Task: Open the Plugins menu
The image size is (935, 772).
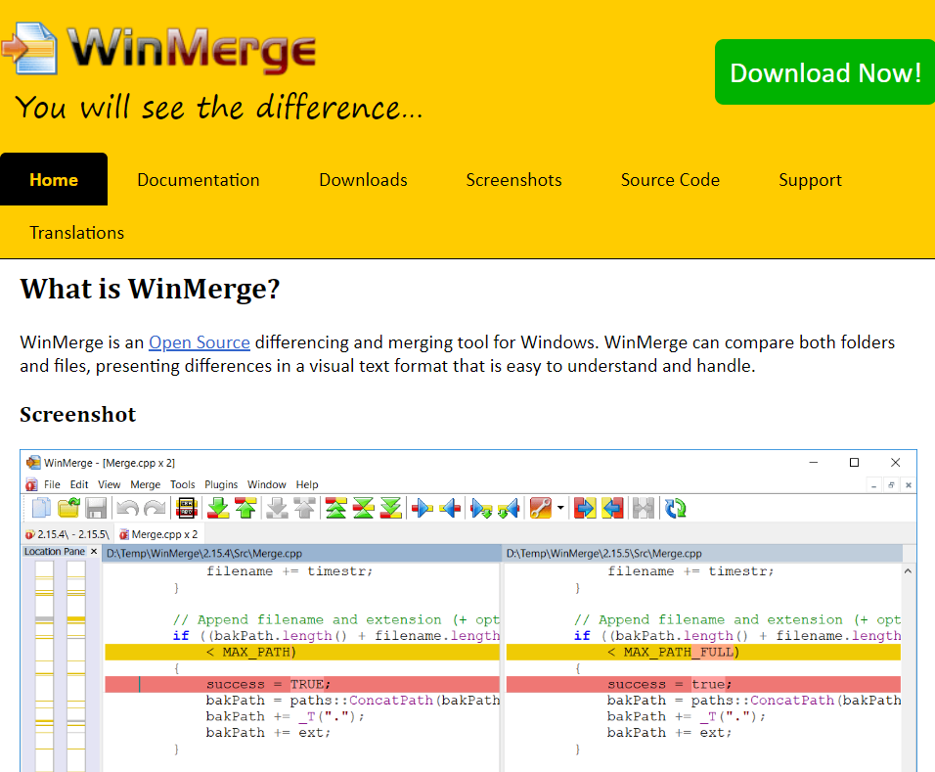Action: tap(221, 484)
